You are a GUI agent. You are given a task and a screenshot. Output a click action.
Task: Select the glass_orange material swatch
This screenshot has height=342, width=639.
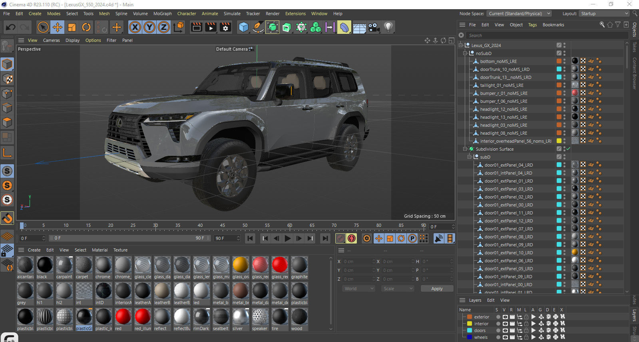click(x=241, y=268)
